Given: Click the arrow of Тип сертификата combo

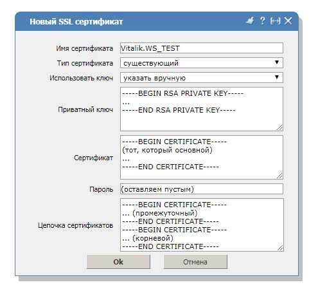Looking at the screenshot, I should pyautogui.click(x=277, y=62).
